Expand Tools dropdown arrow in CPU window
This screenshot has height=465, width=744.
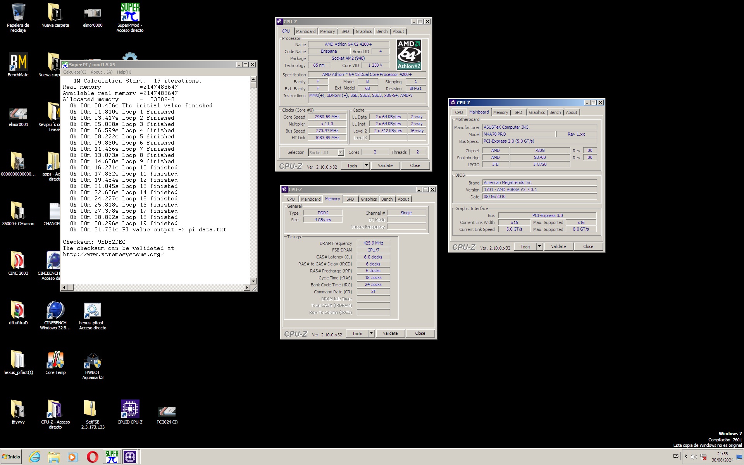(x=366, y=165)
